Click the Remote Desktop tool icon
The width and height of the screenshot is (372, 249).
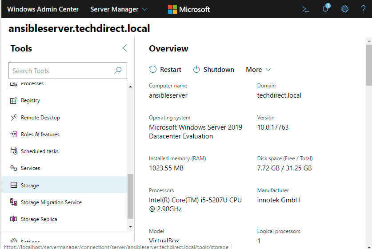(x=13, y=118)
